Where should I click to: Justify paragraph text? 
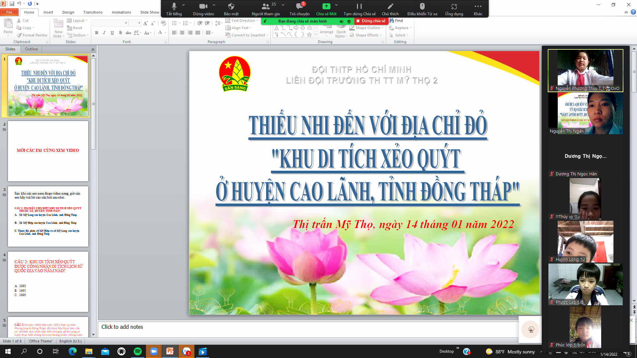tap(198, 33)
